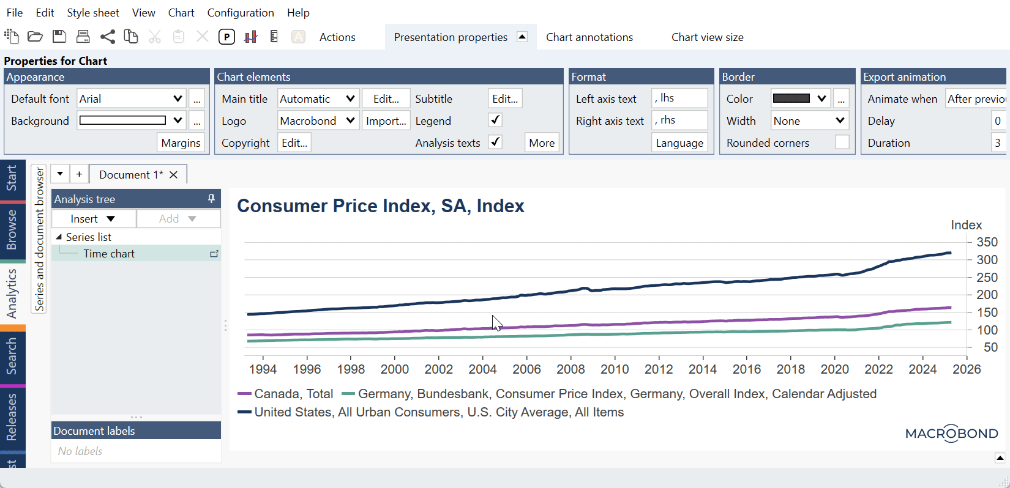
Task: Switch to Chart annotations tab
Action: pyautogui.click(x=589, y=37)
